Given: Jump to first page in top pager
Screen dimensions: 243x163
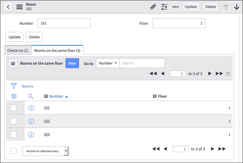Looking at the screenshot, I should [153, 74].
